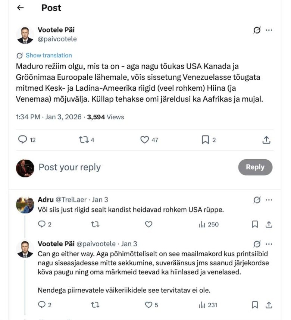291x320 pixels.
Task: Share the main post via the upload icon
Action: click(x=266, y=140)
